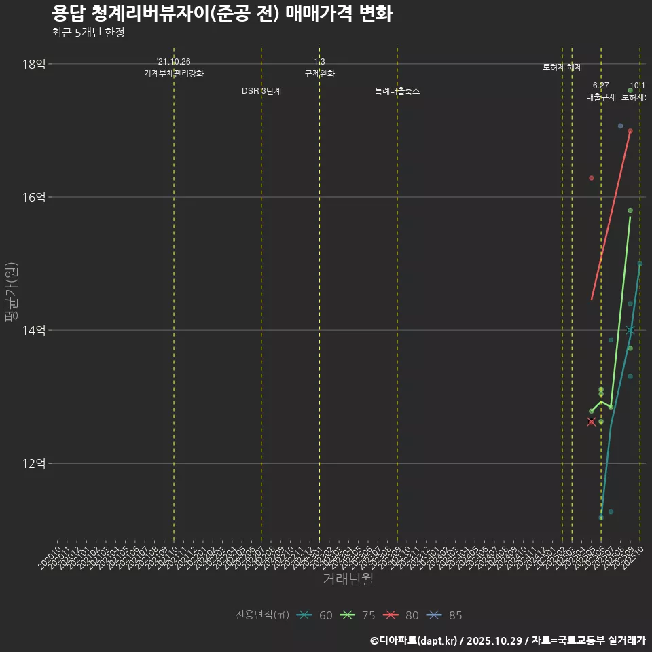
Task: Click the red X data point near 12.7억
Action: [592, 421]
